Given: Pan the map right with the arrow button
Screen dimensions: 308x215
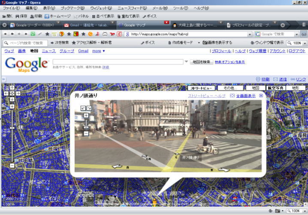Looking at the screenshot, I should click(x=18, y=94).
